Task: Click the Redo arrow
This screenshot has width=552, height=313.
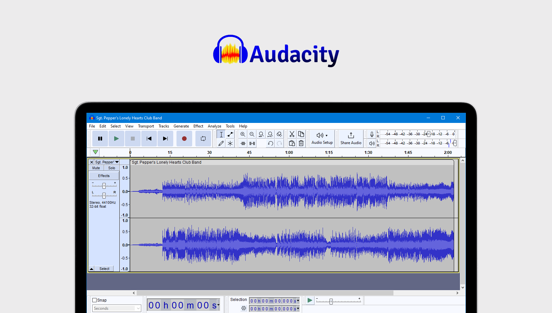Action: click(280, 143)
